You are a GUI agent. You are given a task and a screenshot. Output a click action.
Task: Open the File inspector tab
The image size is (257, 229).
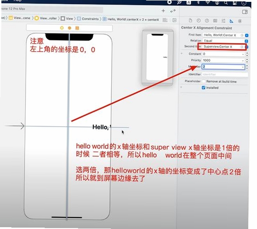tap(190, 21)
